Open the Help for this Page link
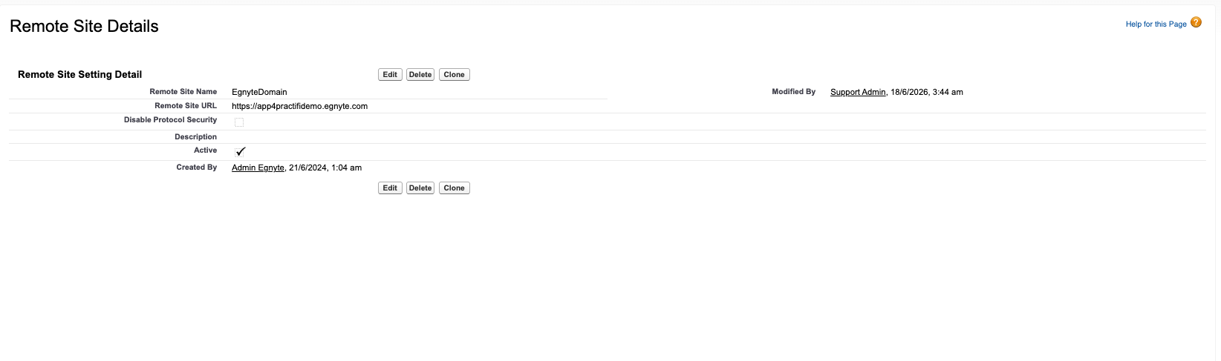Screen dimensions: 1221x361 1156,24
